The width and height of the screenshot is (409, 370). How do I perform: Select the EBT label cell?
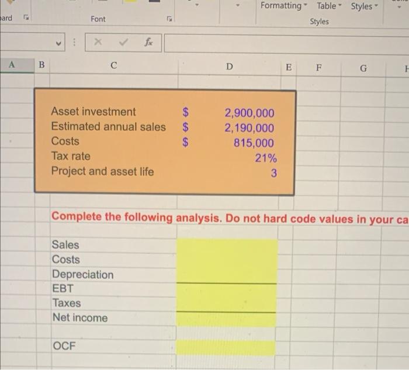63,289
